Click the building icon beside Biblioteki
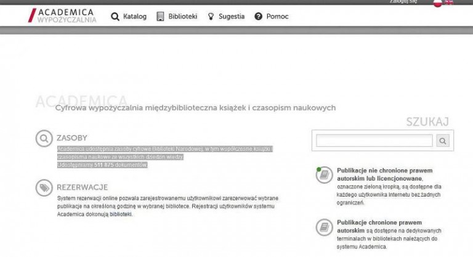Screen dimensions: 473x257 [x=160, y=16]
